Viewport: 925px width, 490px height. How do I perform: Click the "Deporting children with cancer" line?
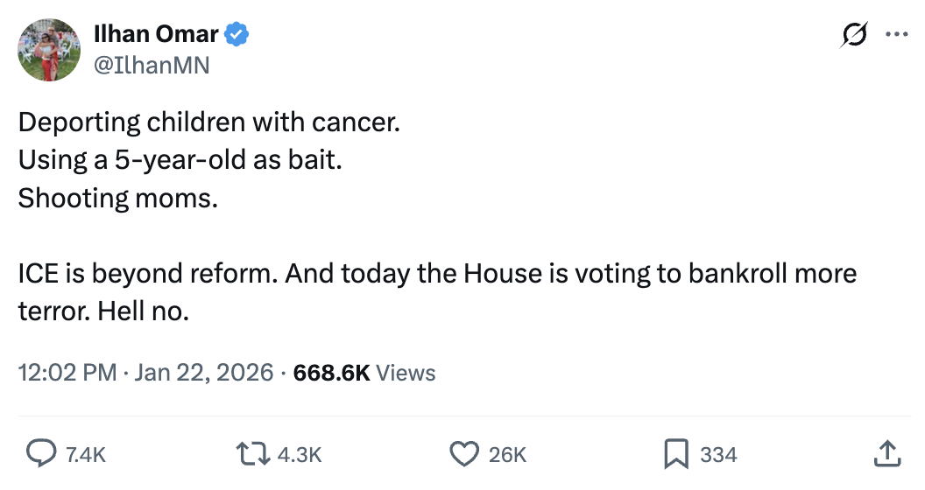[x=208, y=121]
